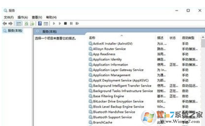
Task: Click 手动 startup type of App Readiness
Action: 185,54
